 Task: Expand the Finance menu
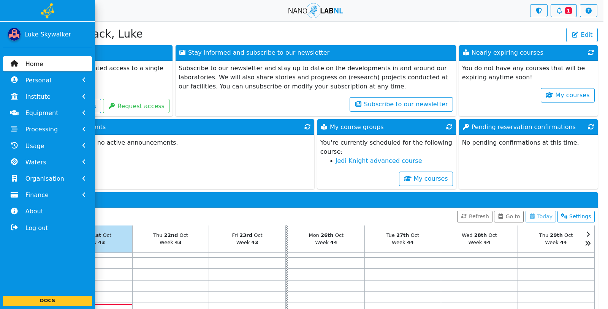pyautogui.click(x=47, y=195)
